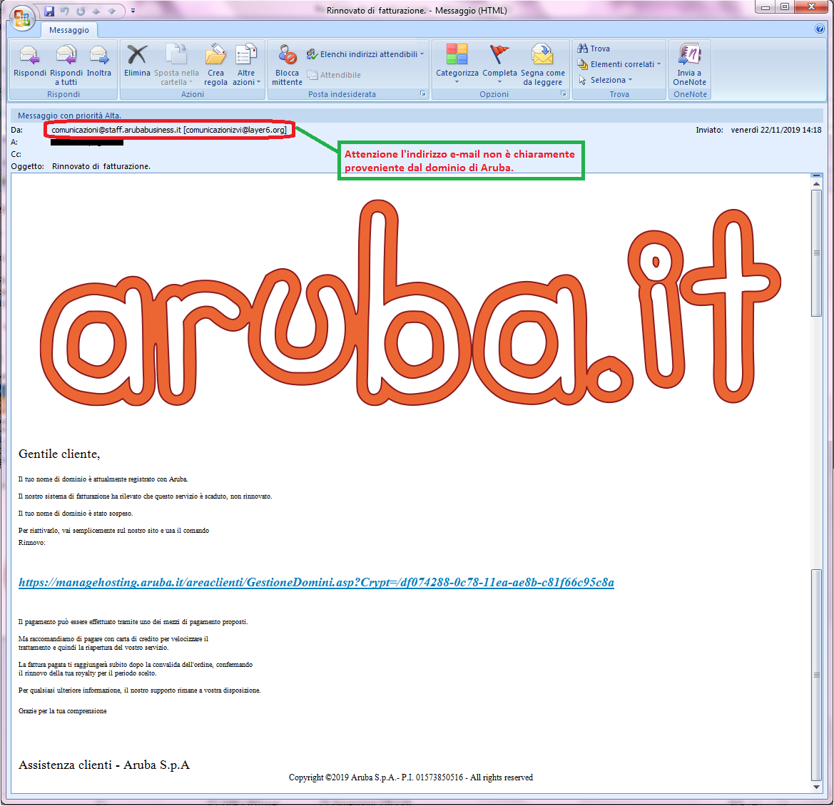This screenshot has width=834, height=806.
Task: Click the subject text 'Rinnovato di fatturazione.'
Action: 101,166
